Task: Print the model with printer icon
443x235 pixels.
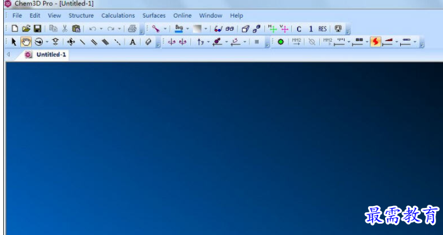Action: pos(132,28)
